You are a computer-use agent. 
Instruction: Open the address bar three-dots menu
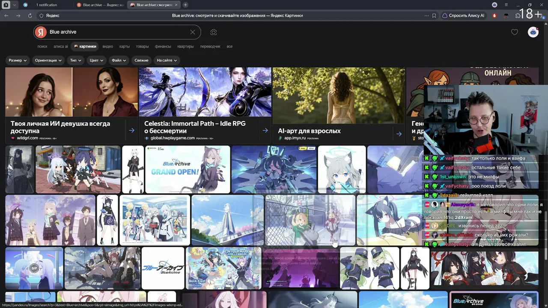coord(426,15)
